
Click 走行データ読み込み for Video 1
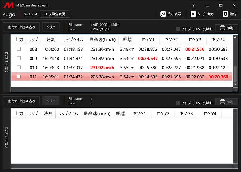[x=21, y=27]
